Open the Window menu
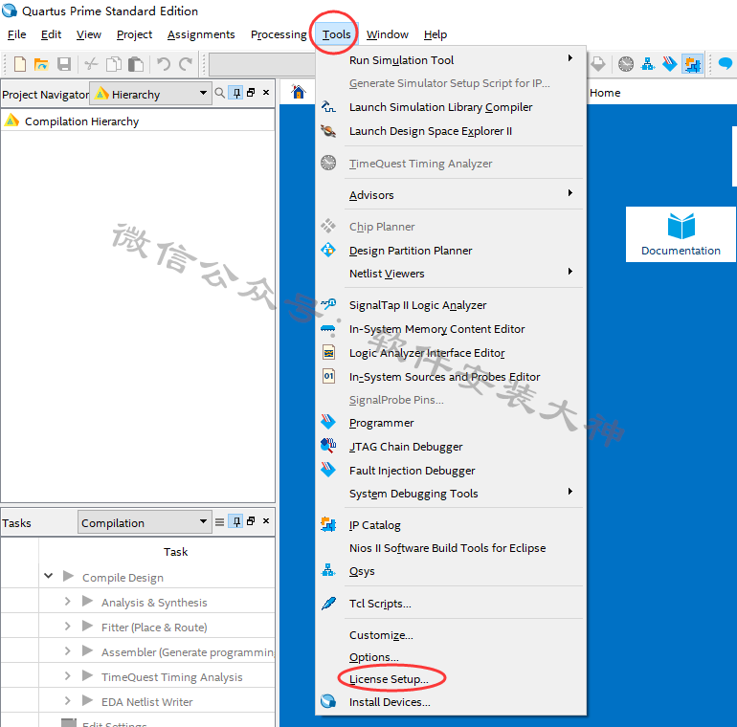Screen dimensions: 737x727 [388, 34]
